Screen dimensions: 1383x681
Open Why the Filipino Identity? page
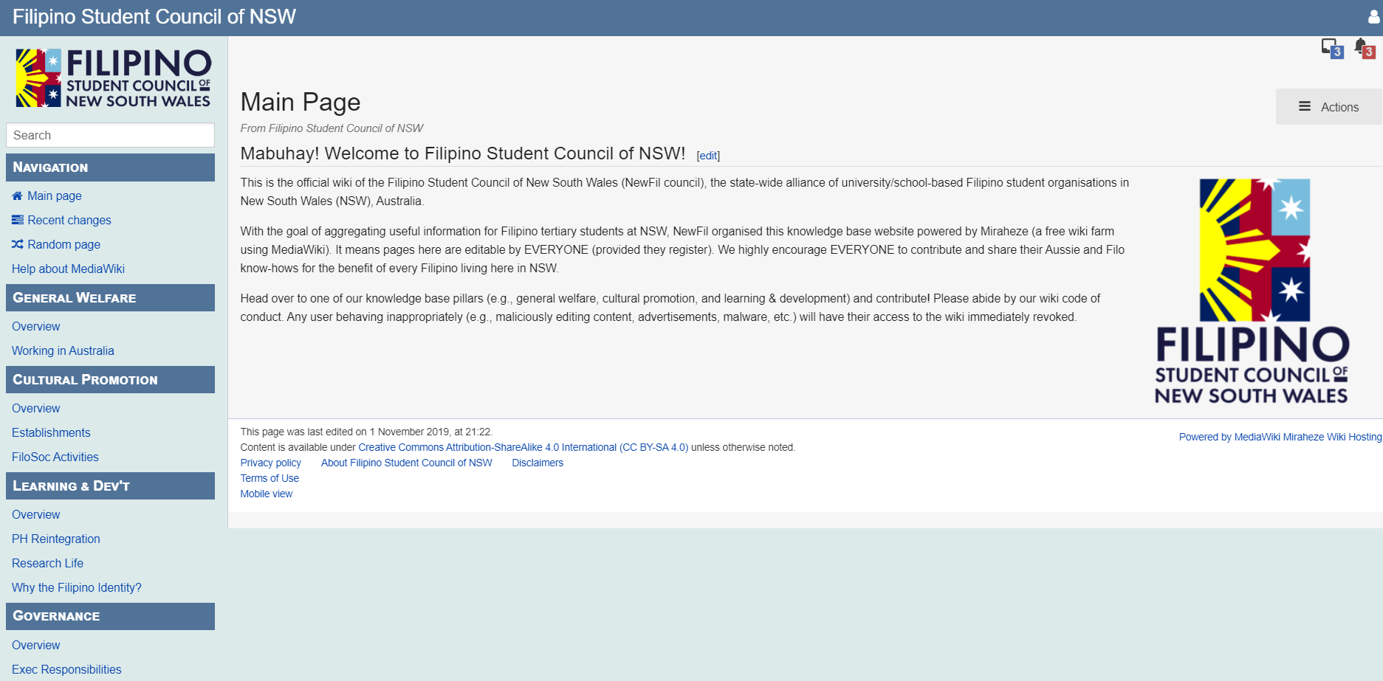(76, 587)
